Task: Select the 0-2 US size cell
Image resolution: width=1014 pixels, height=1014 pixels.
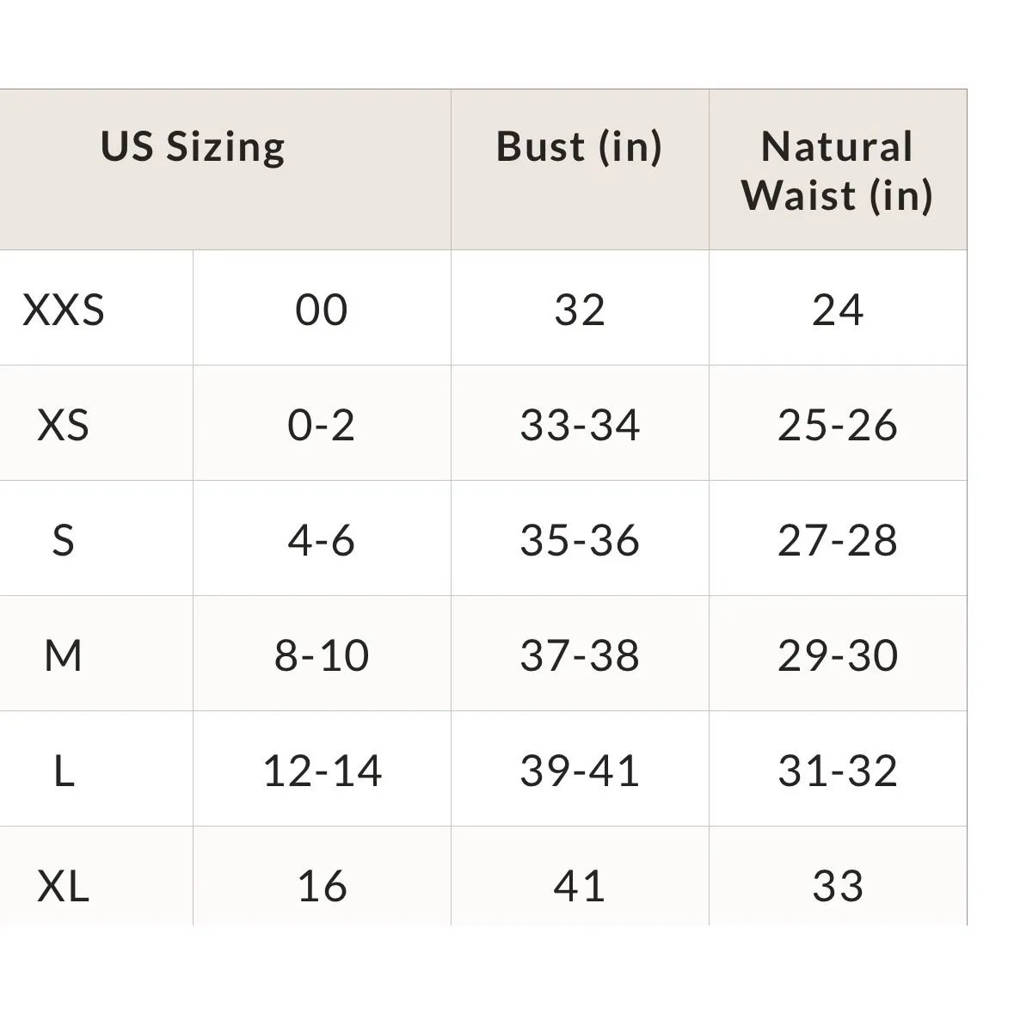Action: [322, 425]
